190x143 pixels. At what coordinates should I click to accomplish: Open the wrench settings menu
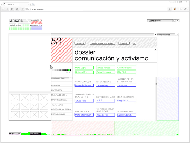[x=186, y=9]
